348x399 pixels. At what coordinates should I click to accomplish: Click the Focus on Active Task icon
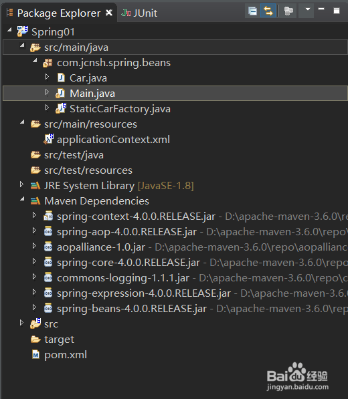point(288,11)
